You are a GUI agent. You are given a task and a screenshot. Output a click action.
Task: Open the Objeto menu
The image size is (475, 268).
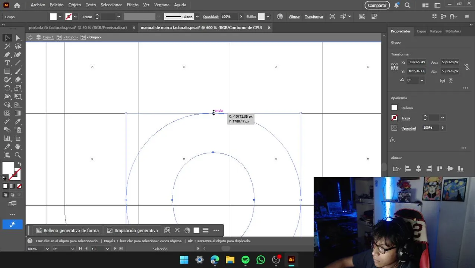[x=75, y=5]
